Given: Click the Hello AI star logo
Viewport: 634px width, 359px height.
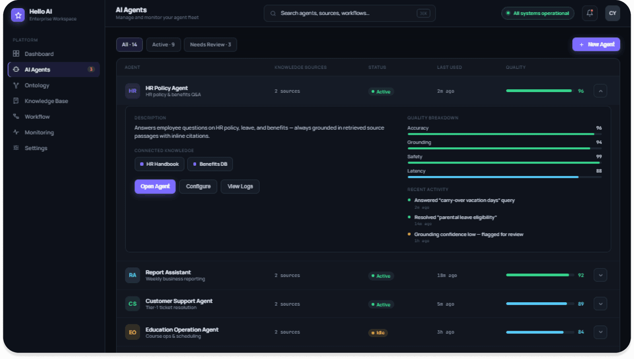Looking at the screenshot, I should pos(18,15).
